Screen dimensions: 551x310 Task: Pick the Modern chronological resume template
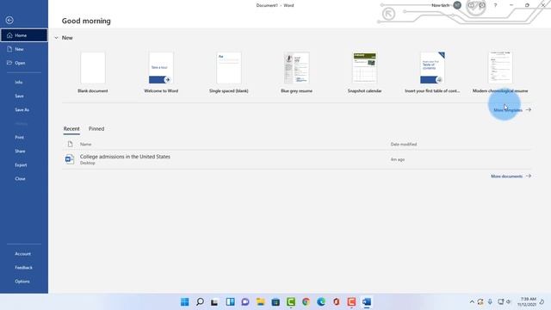tap(500, 72)
